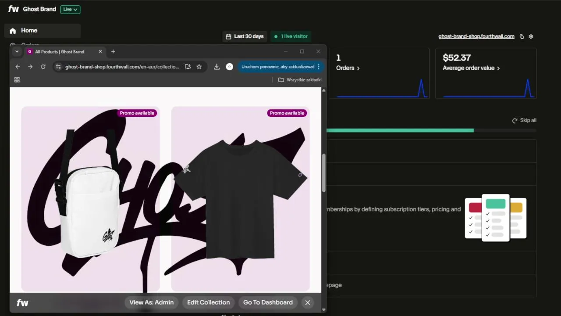Image resolution: width=561 pixels, height=316 pixels.
Task: Open the browser tab search chevron
Action: coord(17,52)
